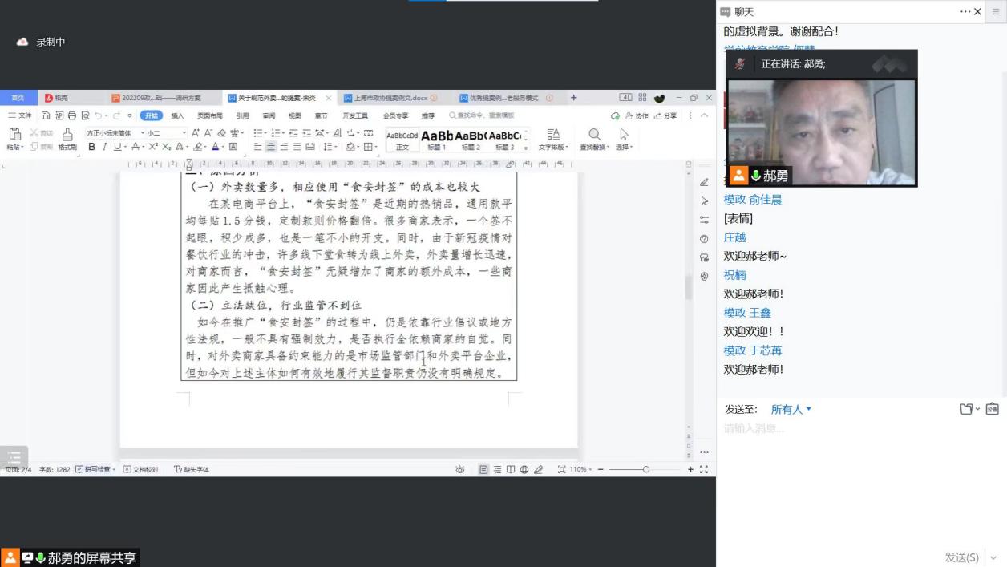Click the 分享 (Share) button
The height and width of the screenshot is (567, 1007).
(x=665, y=115)
